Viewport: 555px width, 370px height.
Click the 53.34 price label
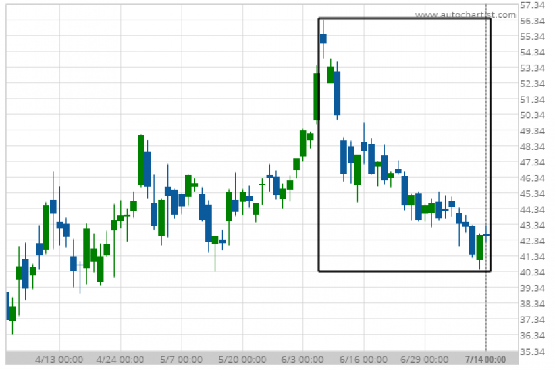tap(532, 68)
